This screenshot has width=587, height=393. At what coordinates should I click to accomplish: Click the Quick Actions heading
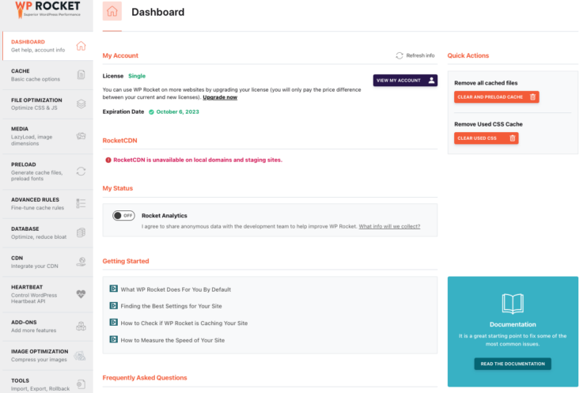tap(468, 55)
